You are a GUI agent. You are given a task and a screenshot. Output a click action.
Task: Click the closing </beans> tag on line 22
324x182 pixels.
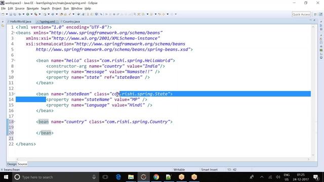[26, 144]
